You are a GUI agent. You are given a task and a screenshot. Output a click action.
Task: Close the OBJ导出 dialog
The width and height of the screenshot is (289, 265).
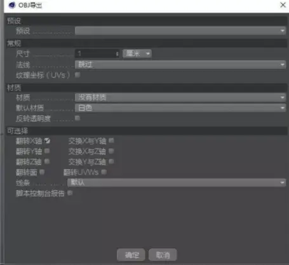click(283, 4)
